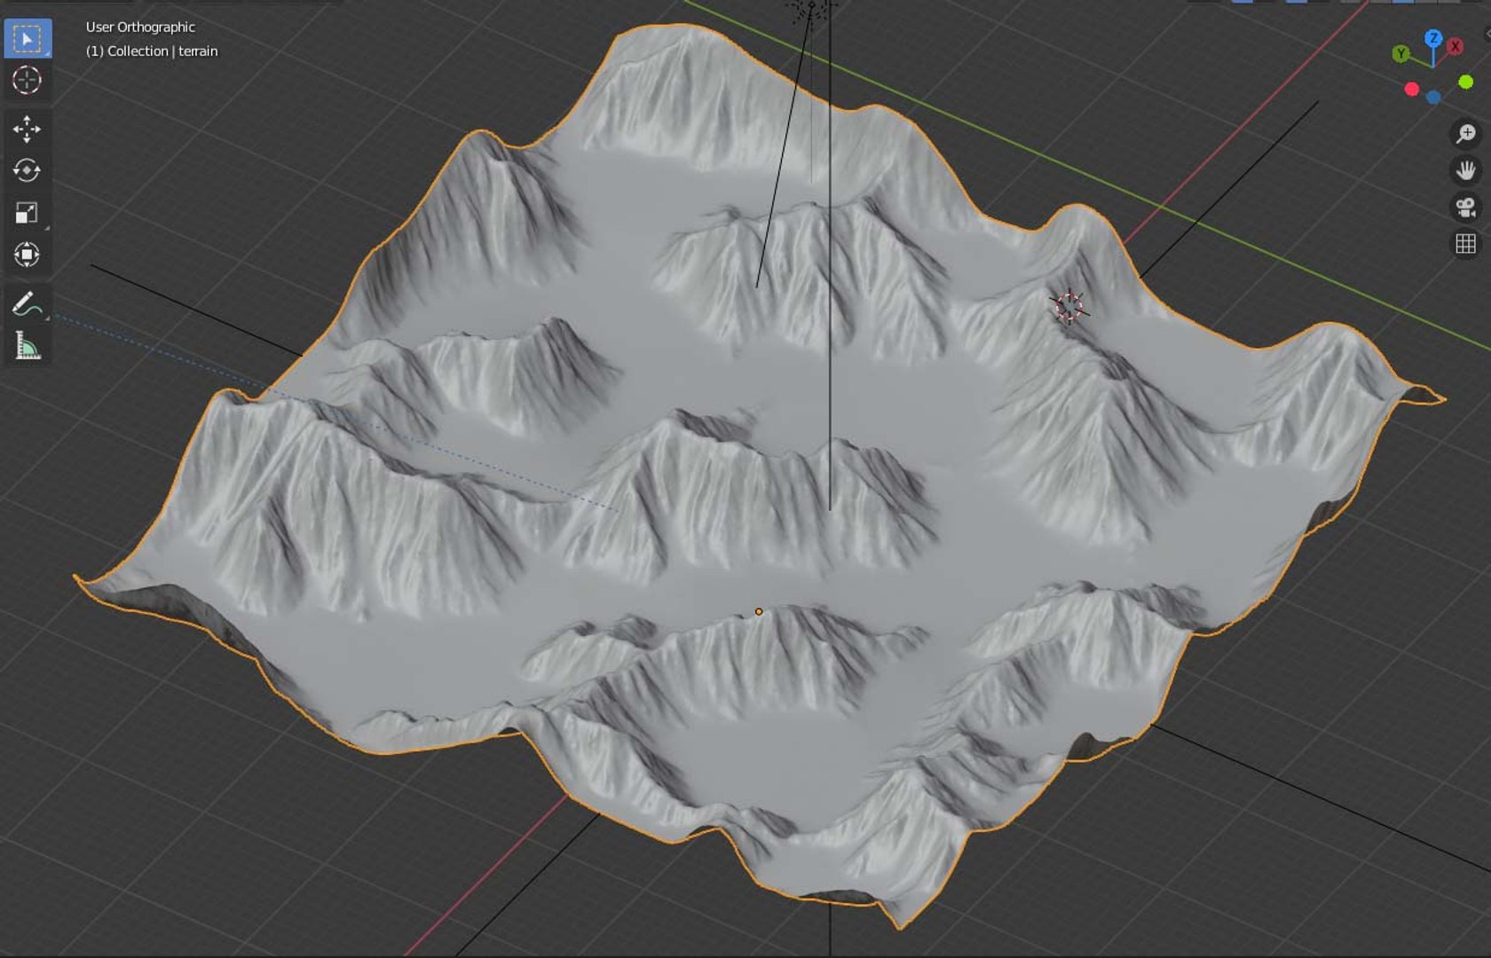Click the negative Y green gizmo dot

tap(1466, 82)
